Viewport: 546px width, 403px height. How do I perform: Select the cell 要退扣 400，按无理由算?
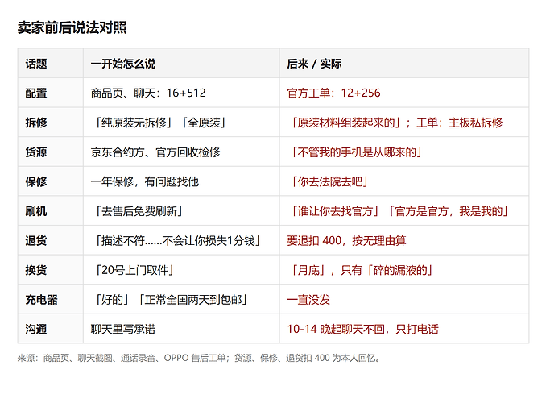(404, 240)
